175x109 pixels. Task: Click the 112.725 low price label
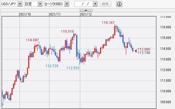[52, 66]
